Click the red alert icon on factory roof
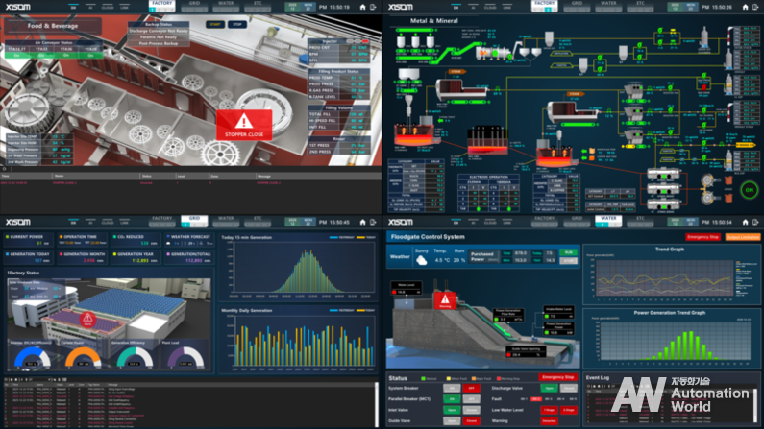The width and height of the screenshot is (764, 429). [x=87, y=318]
